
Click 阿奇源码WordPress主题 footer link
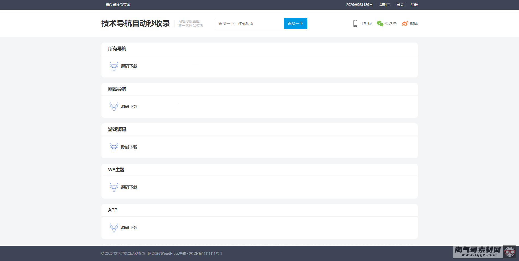click(x=167, y=253)
